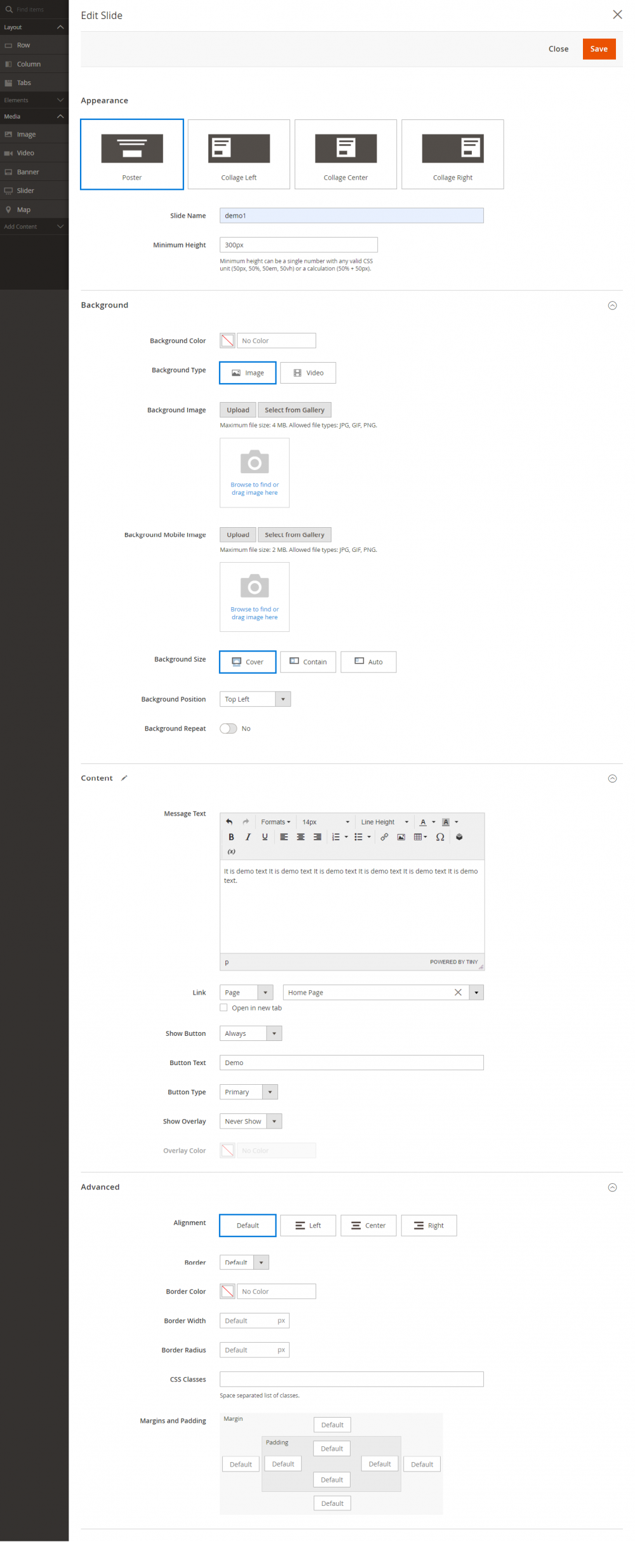Collapse the Media group in the sidebar
Image resolution: width=635 pixels, height=1544 pixels.
[34, 116]
